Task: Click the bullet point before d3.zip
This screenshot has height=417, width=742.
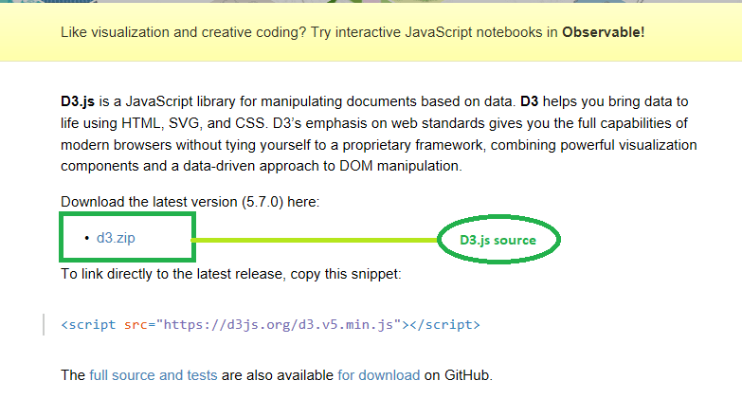Action: (86, 238)
